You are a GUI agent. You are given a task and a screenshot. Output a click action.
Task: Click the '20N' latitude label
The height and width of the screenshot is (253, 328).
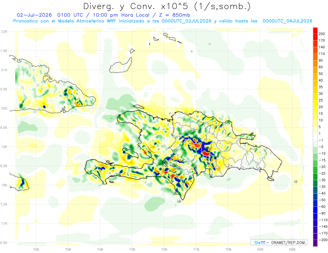[x=4, y=108]
